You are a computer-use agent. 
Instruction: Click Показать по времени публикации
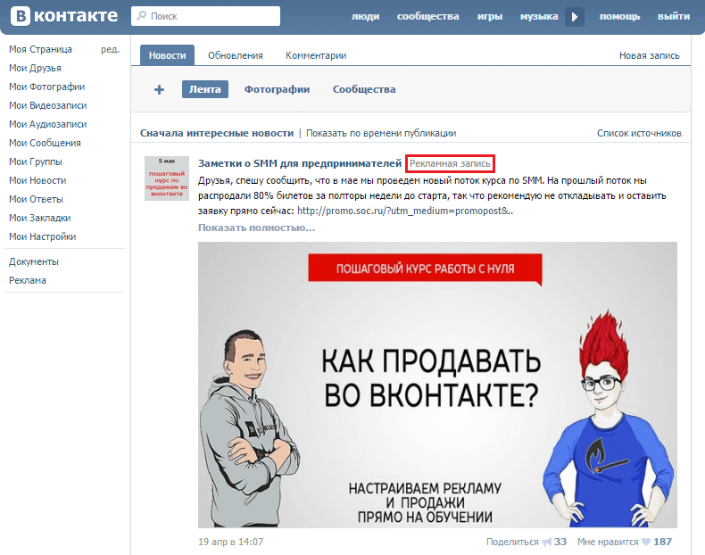point(381,133)
